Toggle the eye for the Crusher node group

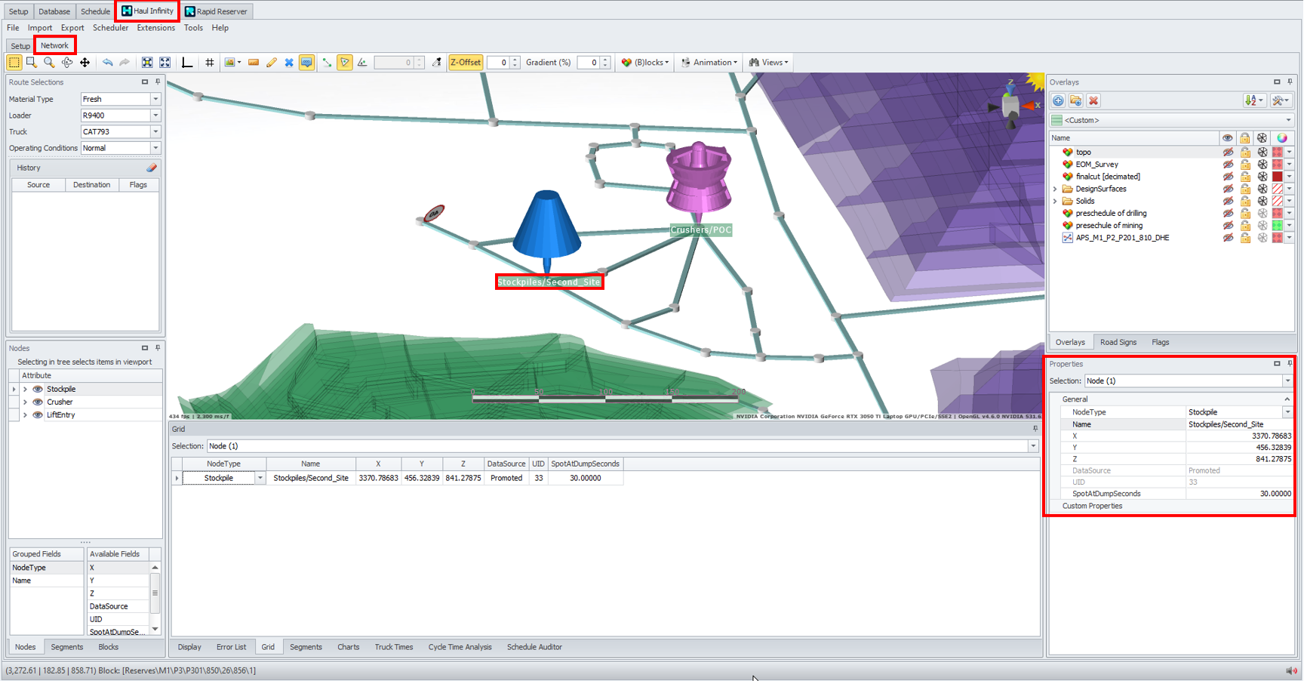tap(38, 402)
